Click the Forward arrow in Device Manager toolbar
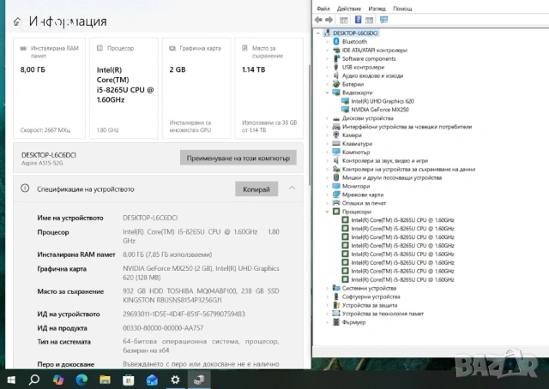Image resolution: width=549 pixels, height=389 pixels. (329, 20)
